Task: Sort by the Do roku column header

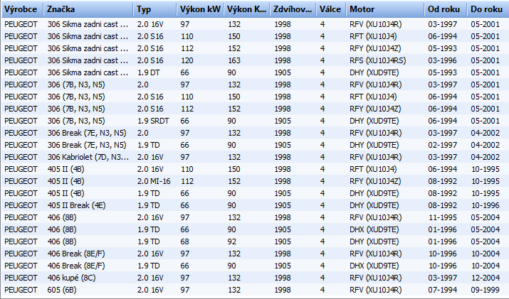Action: click(488, 9)
